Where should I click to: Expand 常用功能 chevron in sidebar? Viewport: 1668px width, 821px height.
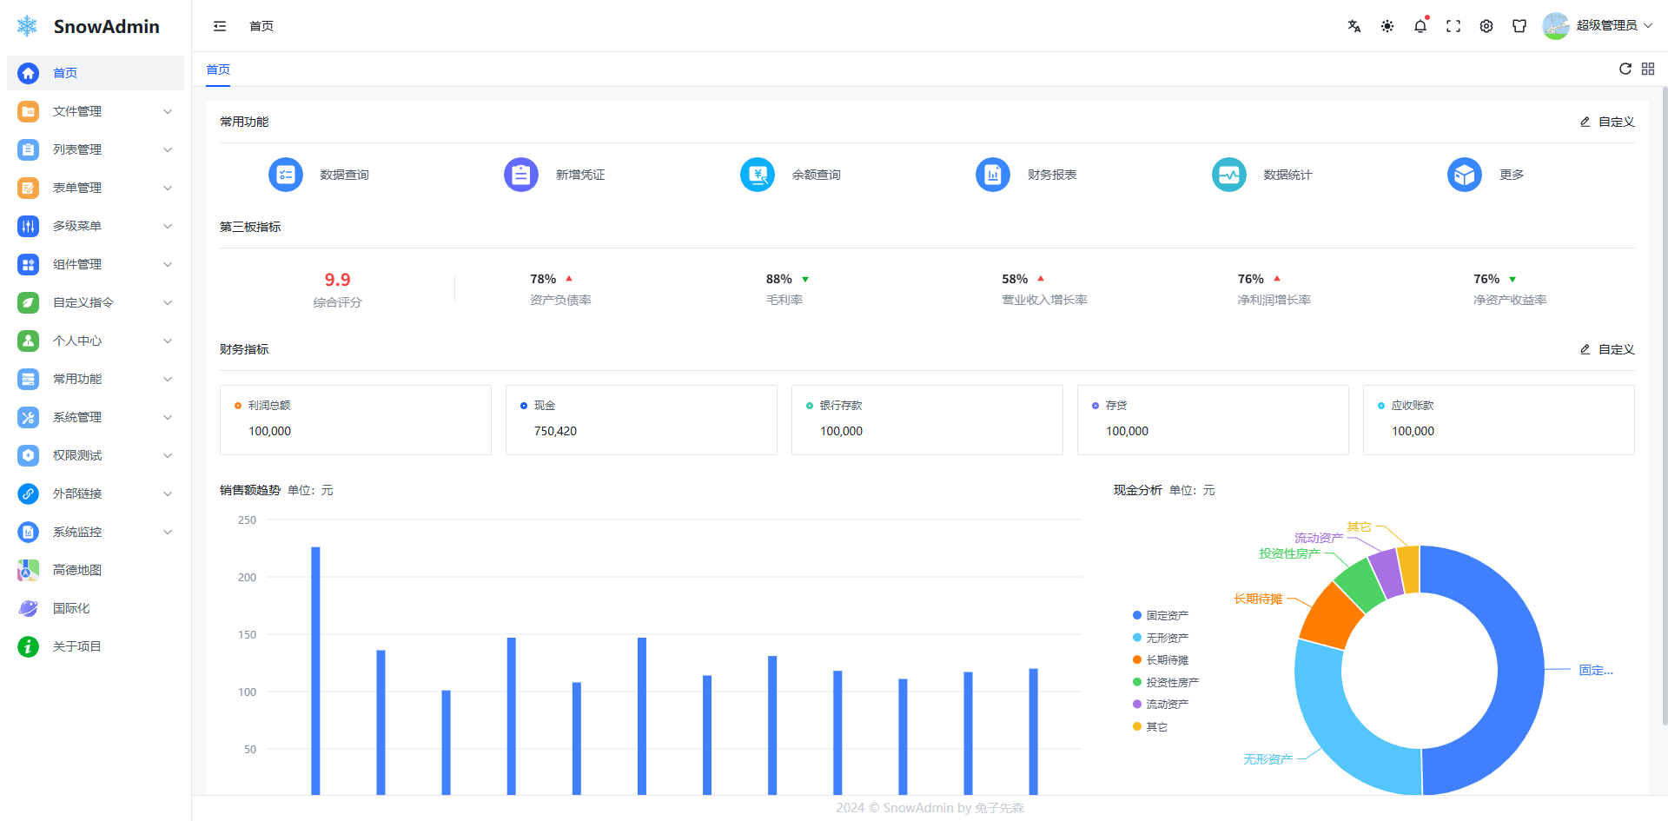tap(168, 379)
